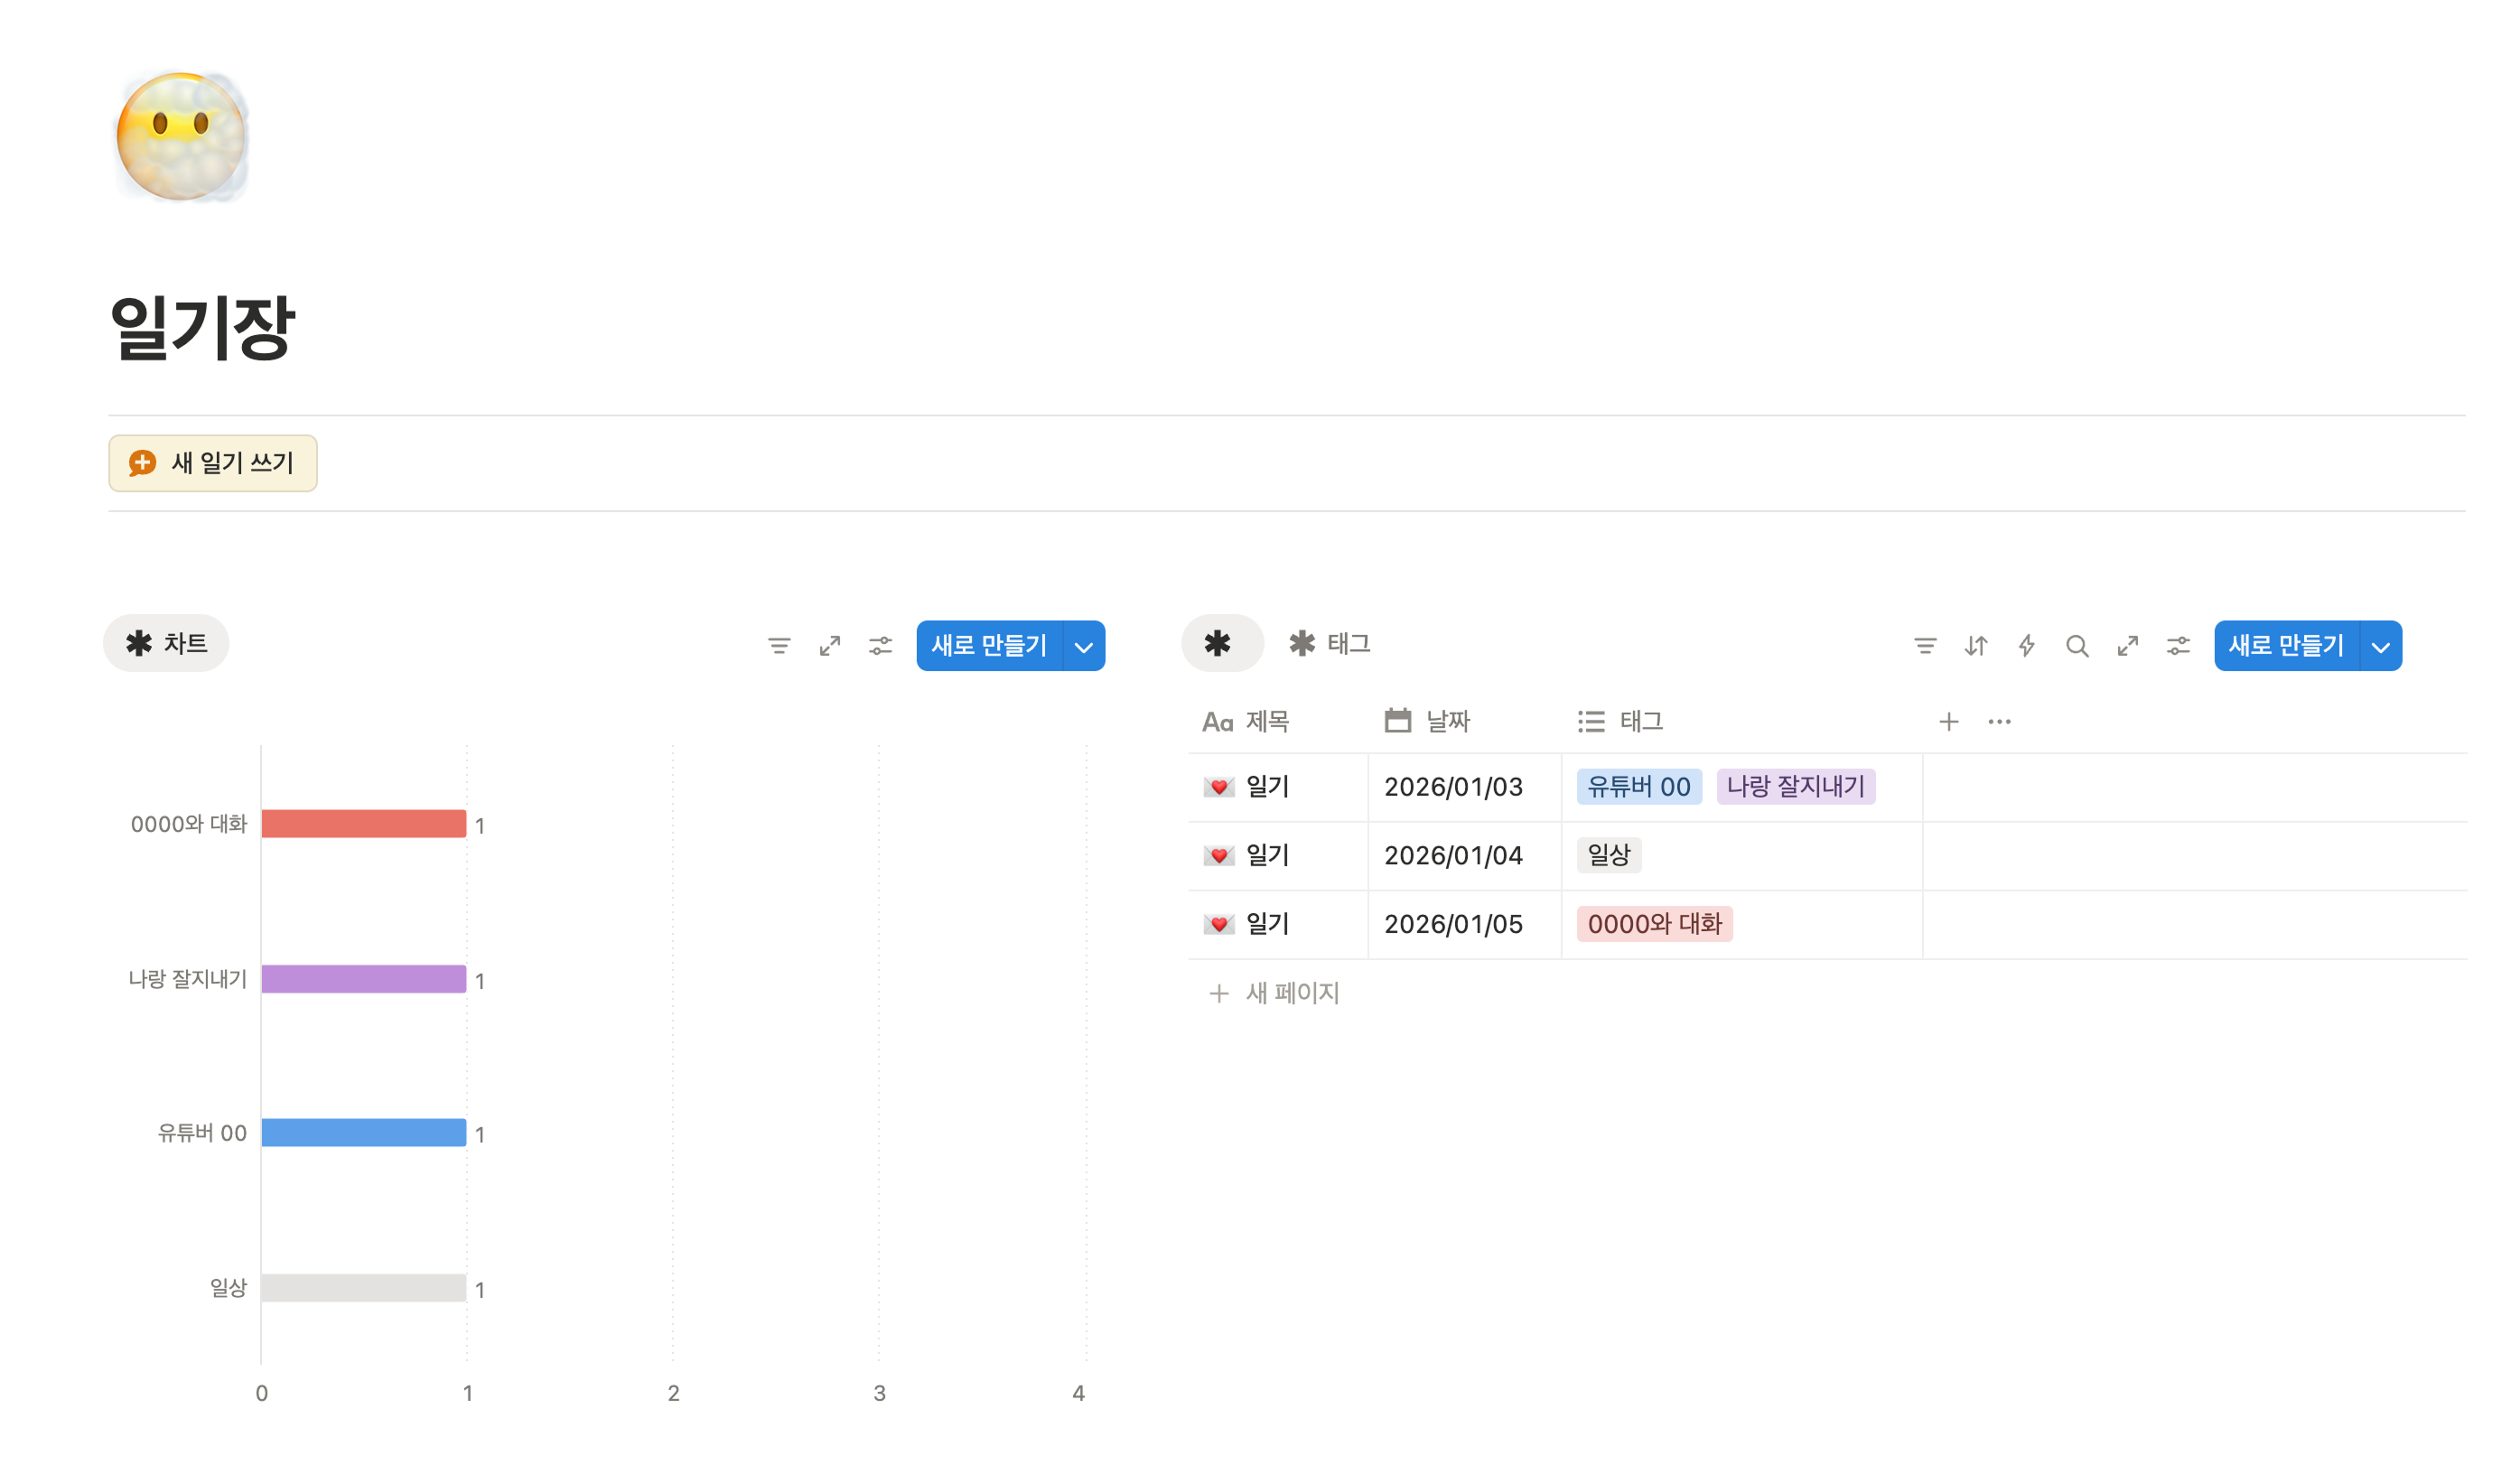Open chart view settings with the sliders icon

click(x=879, y=646)
